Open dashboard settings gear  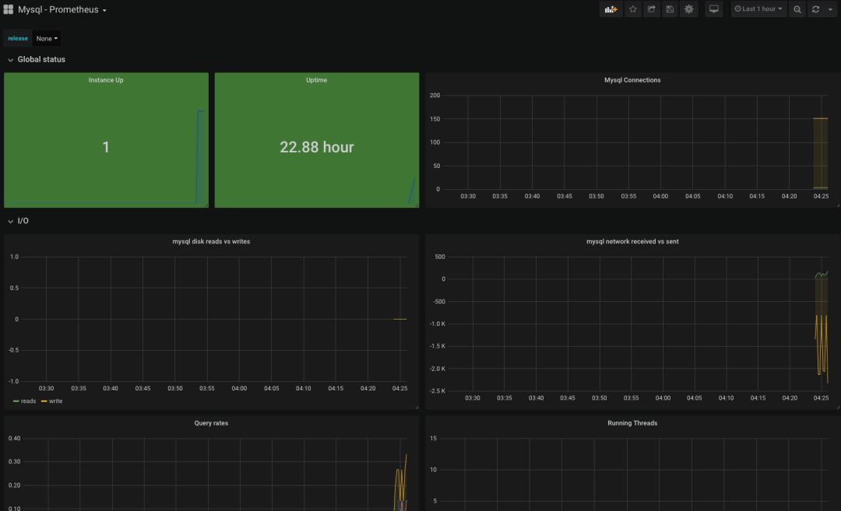[689, 9]
